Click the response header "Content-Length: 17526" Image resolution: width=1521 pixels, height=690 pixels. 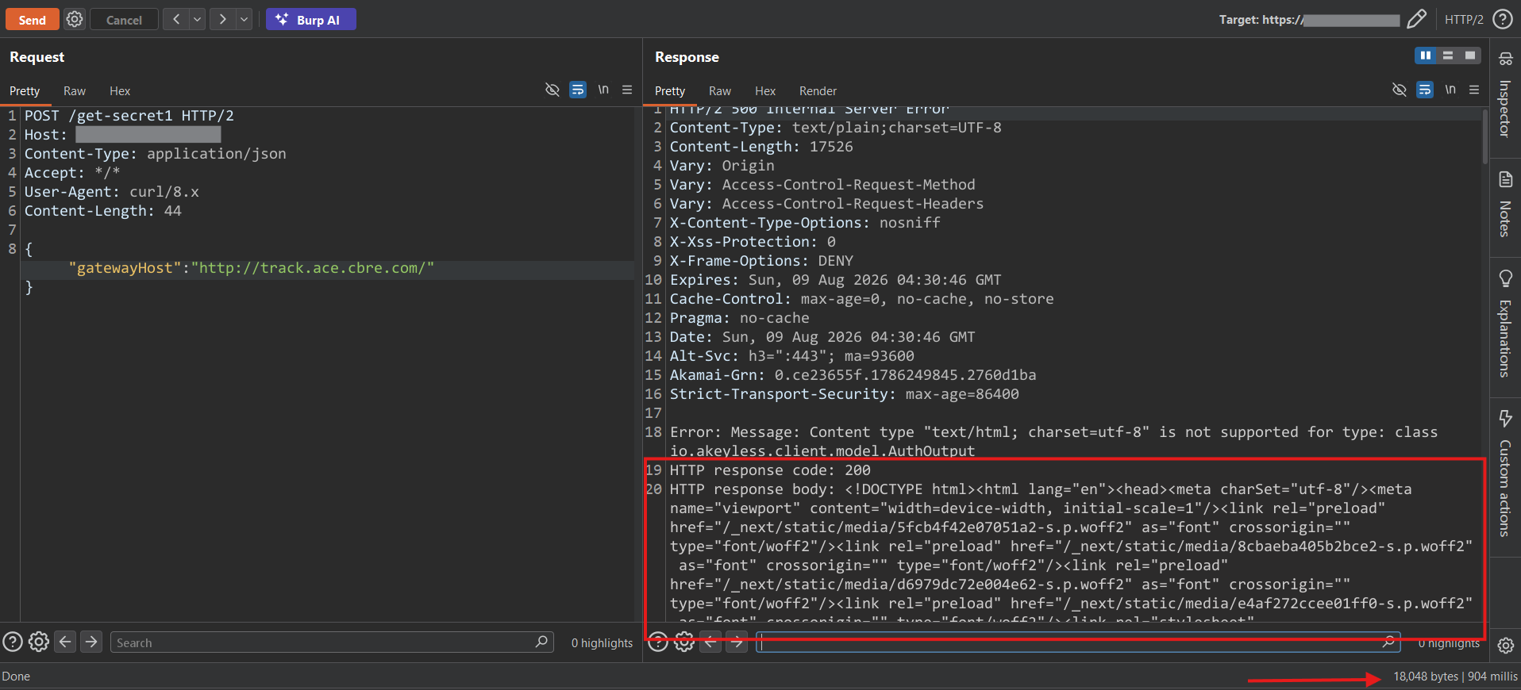coord(761,147)
